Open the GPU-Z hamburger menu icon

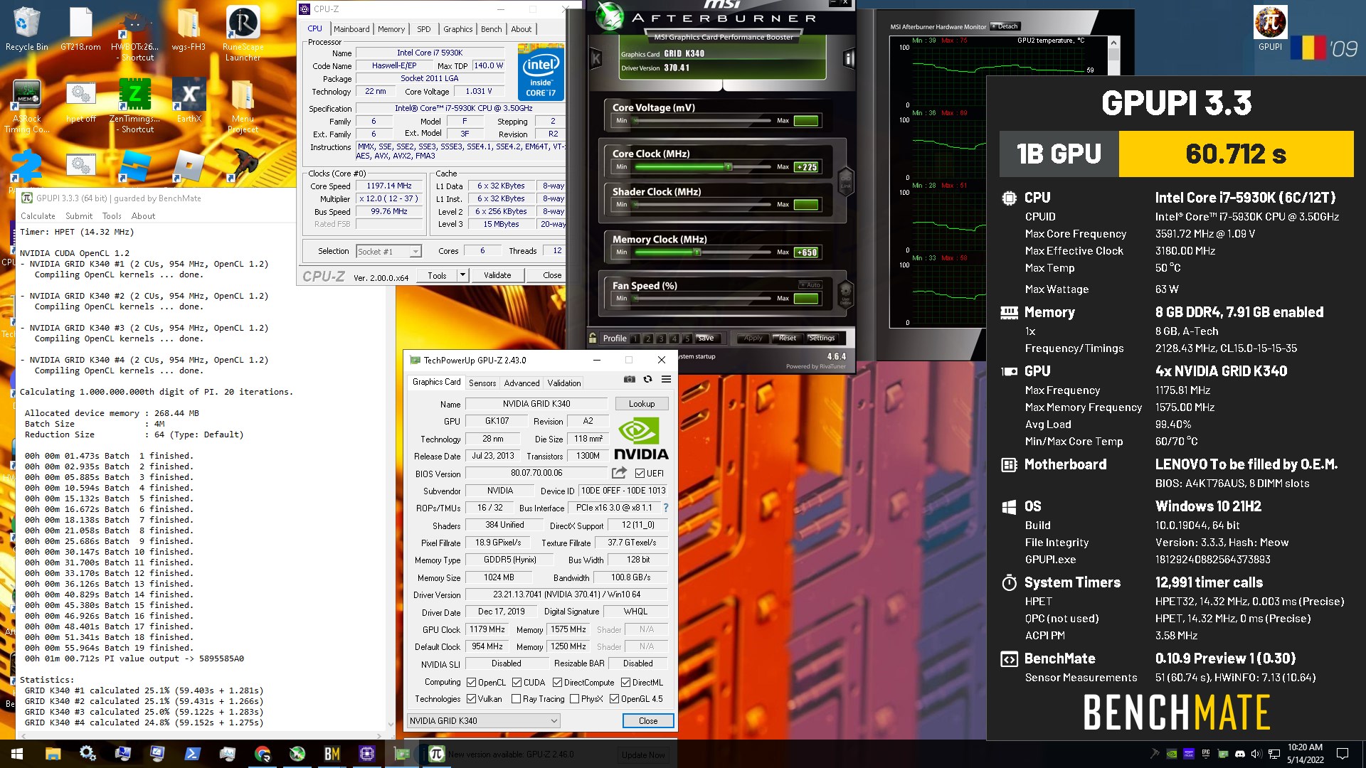pyautogui.click(x=666, y=379)
